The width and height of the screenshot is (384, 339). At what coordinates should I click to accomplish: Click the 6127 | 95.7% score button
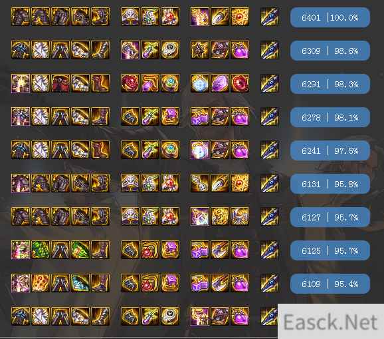click(x=330, y=217)
